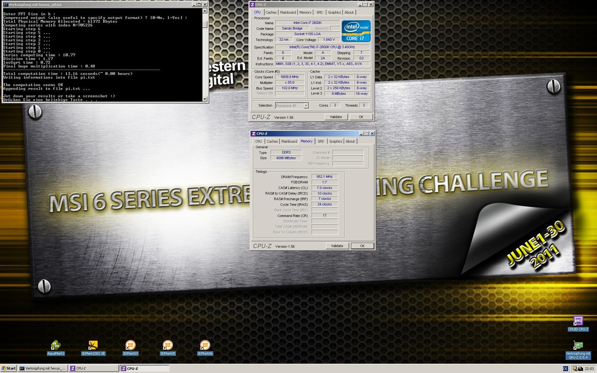Viewport: 597px width, 373px height.
Task: Open the GPU-Z 0.5.4 shortcut icon
Action: click(578, 350)
